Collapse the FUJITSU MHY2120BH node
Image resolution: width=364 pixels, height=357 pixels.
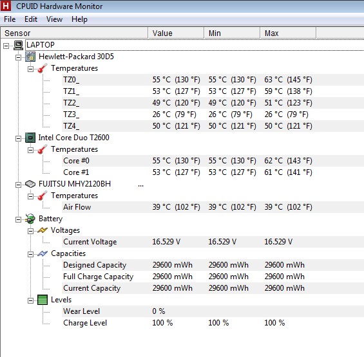click(x=18, y=185)
